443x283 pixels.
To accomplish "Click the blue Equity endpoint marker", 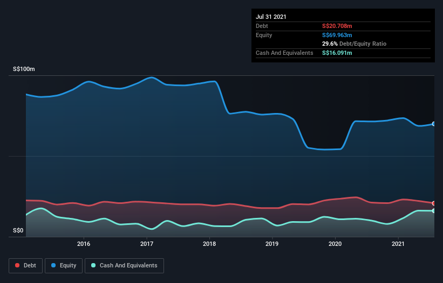I will click(x=434, y=124).
